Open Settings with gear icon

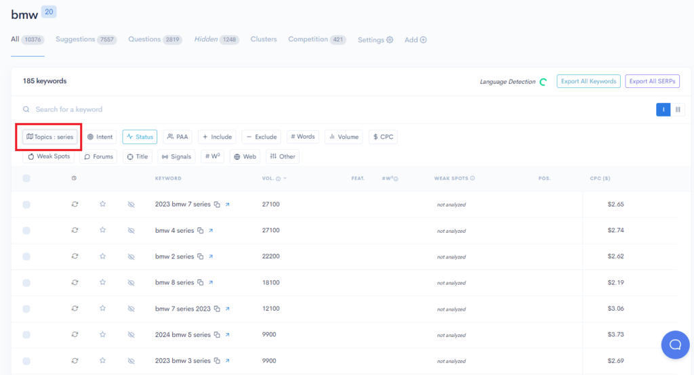coord(375,40)
